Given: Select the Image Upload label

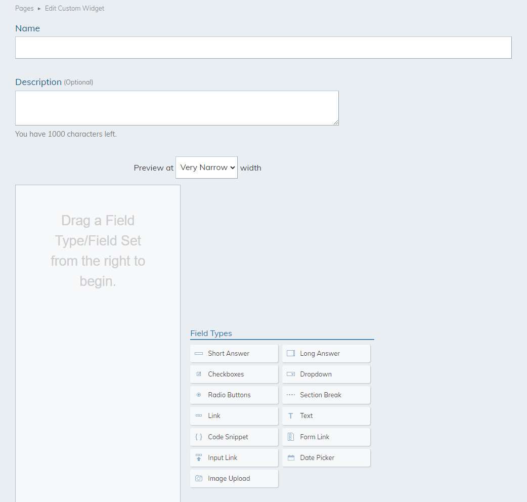Looking at the screenshot, I should click(229, 478).
